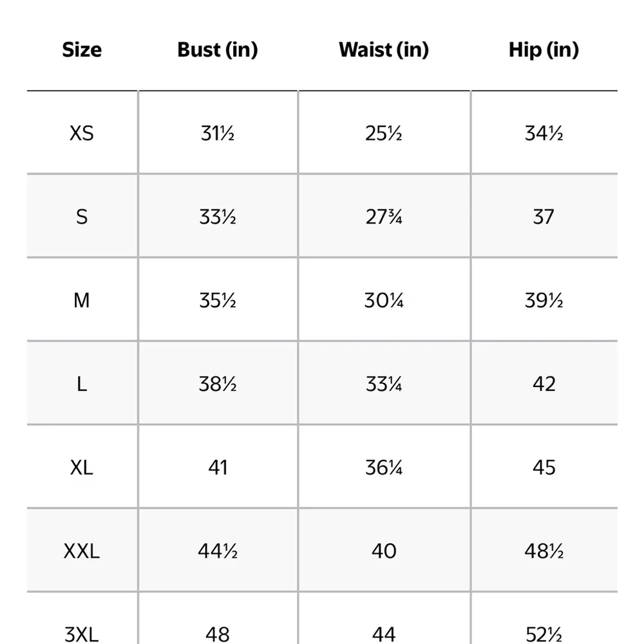
Task: Click the XL waist value 36¼
Action: pos(384,468)
